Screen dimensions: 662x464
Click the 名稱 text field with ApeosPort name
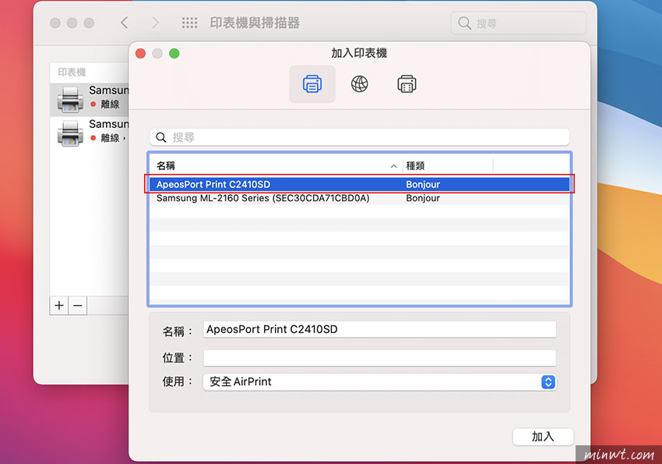(x=379, y=329)
